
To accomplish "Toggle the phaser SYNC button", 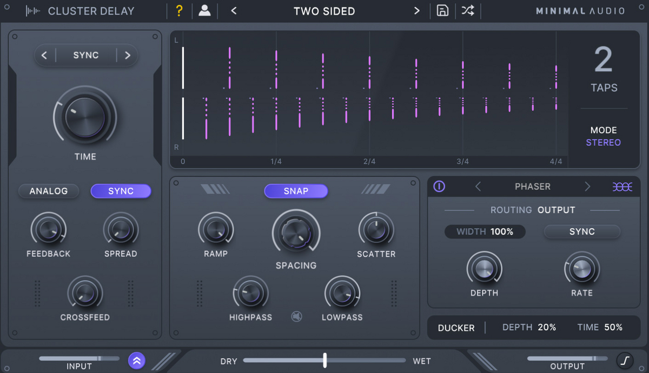I will 582,231.
